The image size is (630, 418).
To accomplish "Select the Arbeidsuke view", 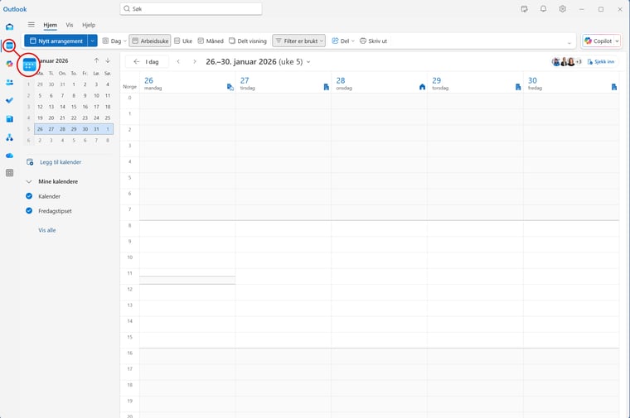I will 150,41.
